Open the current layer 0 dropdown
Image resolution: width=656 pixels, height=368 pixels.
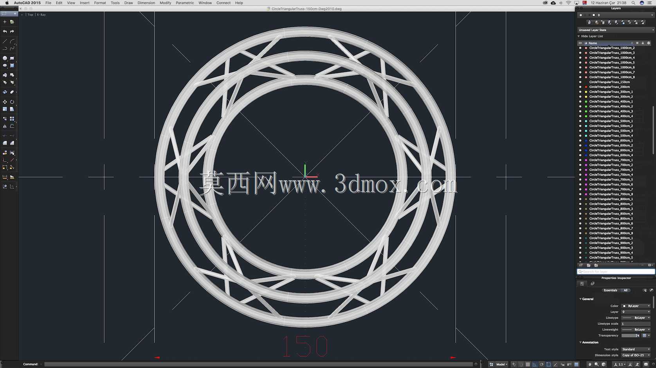(x=616, y=15)
